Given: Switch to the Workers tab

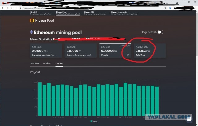Looking at the screenshot, I should (47, 63).
